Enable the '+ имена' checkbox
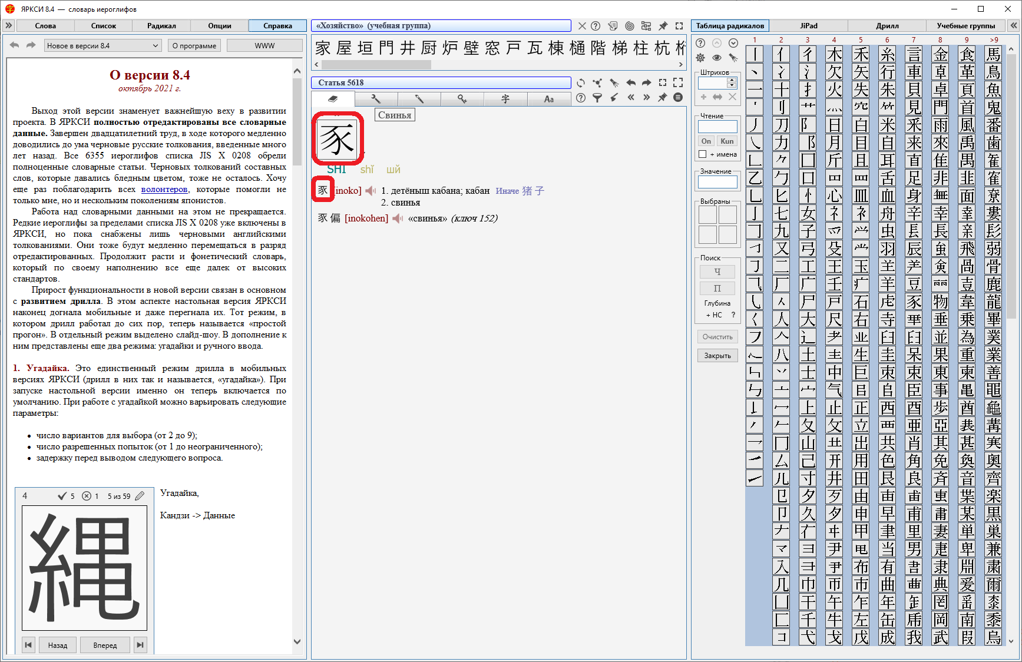The width and height of the screenshot is (1022, 662). coord(703,154)
